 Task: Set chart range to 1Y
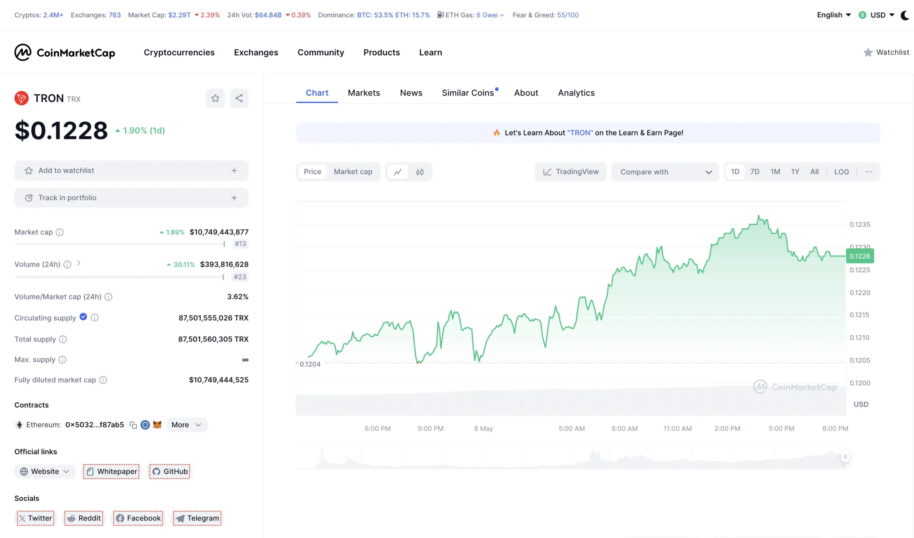pos(795,172)
